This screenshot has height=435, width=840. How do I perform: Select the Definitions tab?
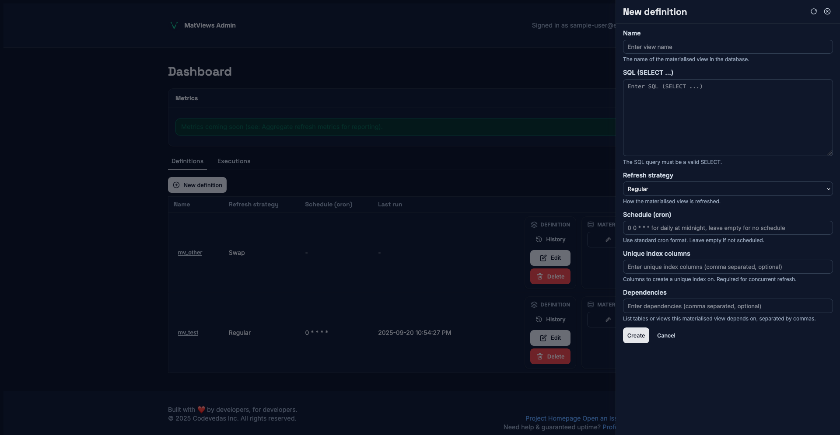(187, 161)
